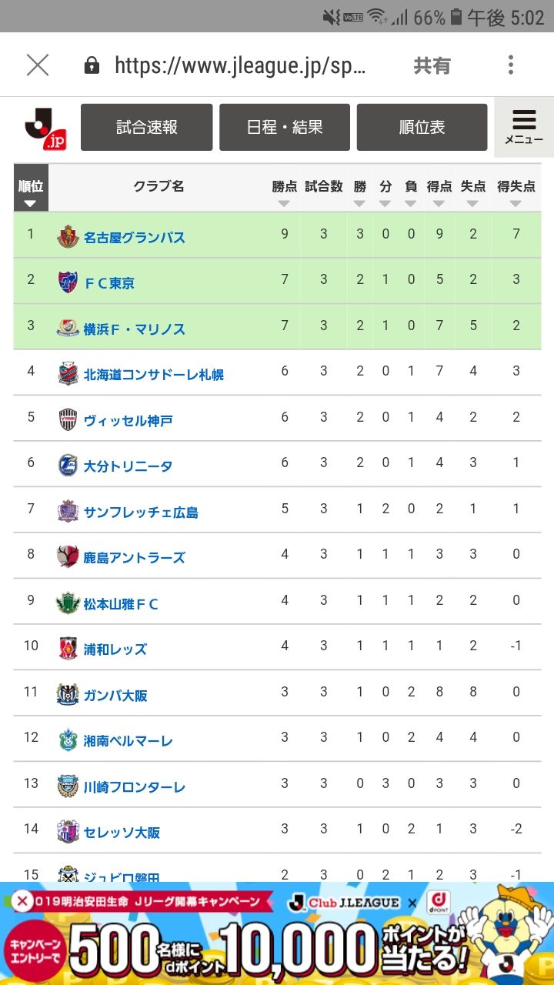Tap the Vissel Kobe club crest
This screenshot has width=554, height=985.
coord(68,419)
